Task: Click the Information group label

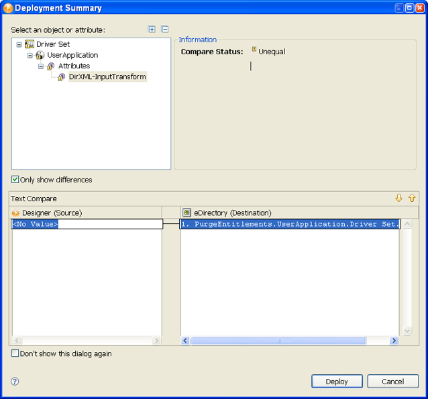Action: [x=198, y=40]
